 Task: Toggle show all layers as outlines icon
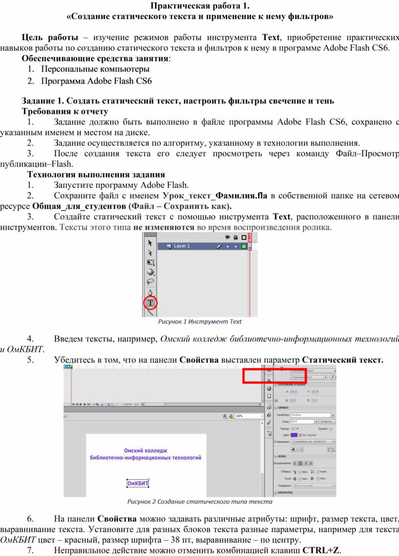[x=244, y=237]
